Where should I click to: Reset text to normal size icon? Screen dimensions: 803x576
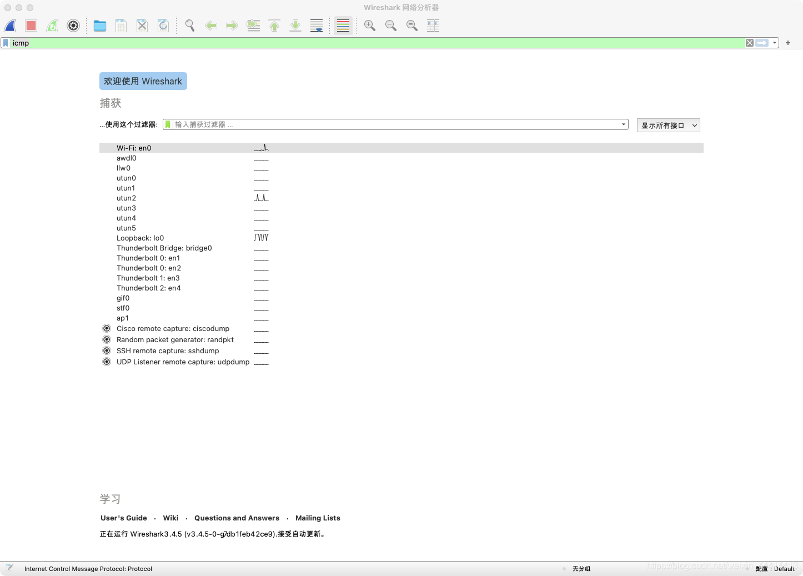(x=412, y=26)
